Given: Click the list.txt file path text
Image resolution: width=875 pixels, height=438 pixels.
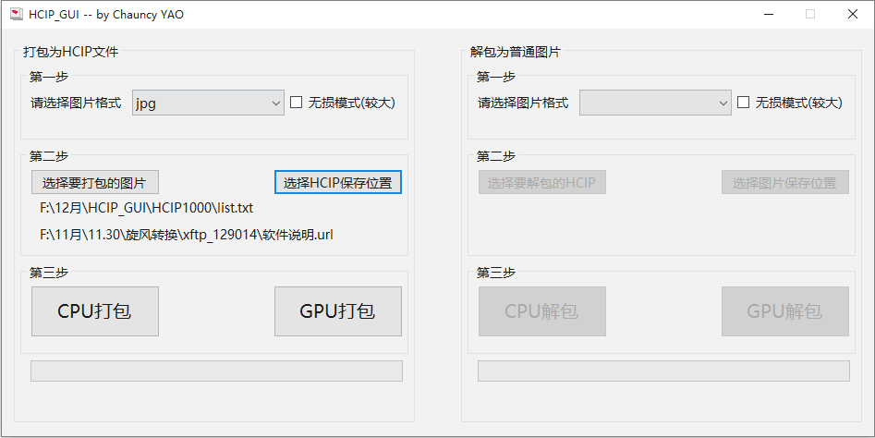Looking at the screenshot, I should point(147,208).
